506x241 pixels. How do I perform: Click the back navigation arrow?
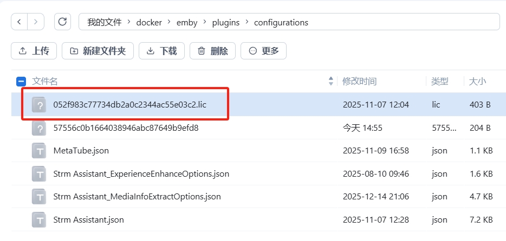click(20, 22)
